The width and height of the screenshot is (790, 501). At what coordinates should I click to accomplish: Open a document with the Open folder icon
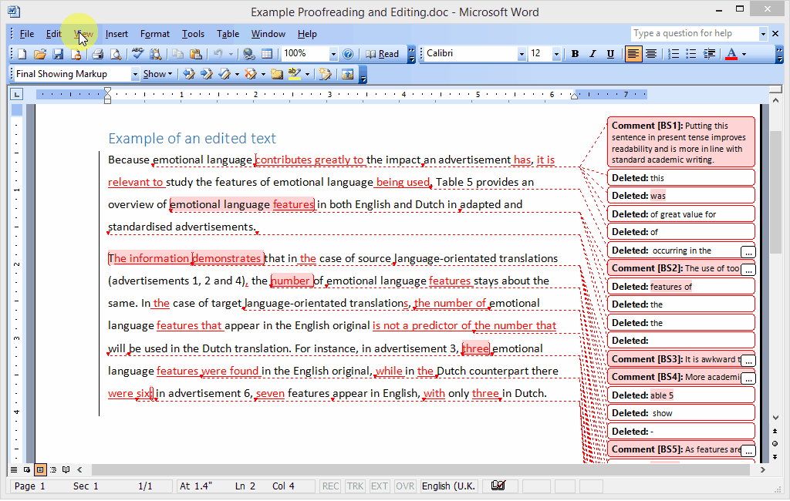click(x=39, y=54)
